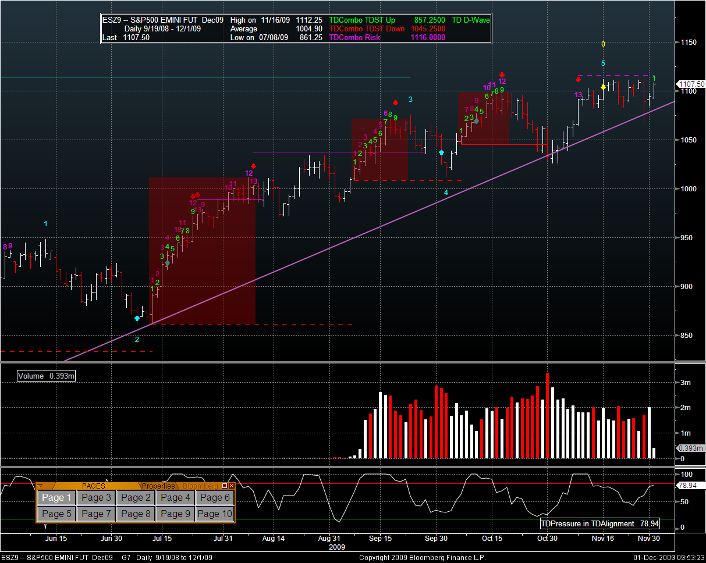Select the TDPressure in TDAlignment label

tap(599, 523)
